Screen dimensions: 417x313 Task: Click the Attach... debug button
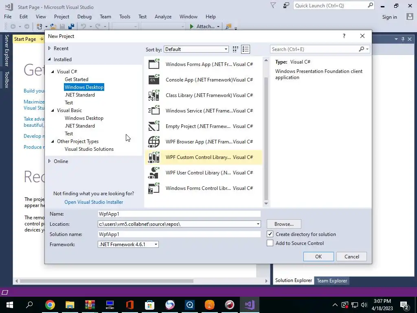point(202,26)
